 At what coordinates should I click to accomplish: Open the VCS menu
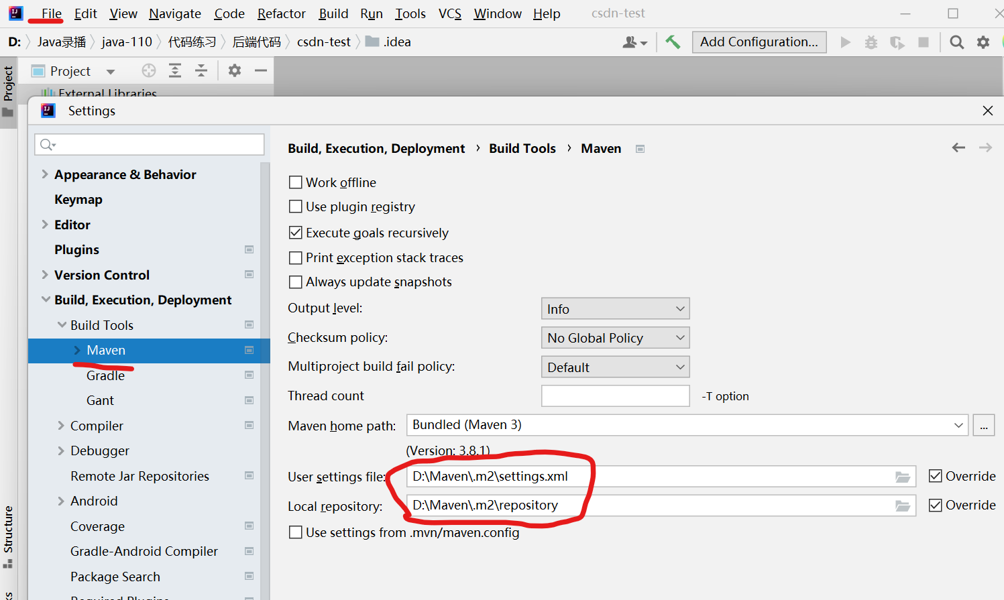[450, 13]
